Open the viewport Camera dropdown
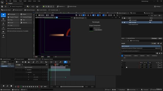The height and width of the screenshot is (91, 163). point(41,15)
